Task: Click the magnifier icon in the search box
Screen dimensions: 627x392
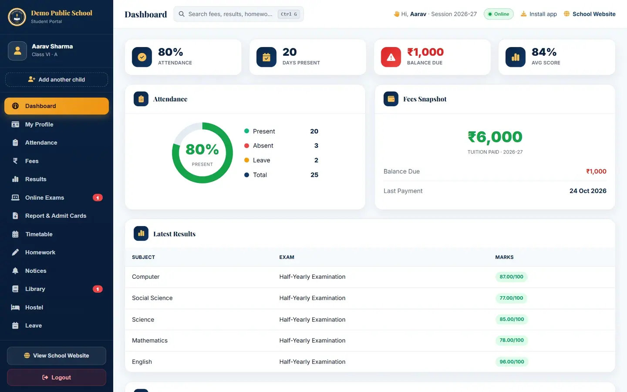Action: click(x=182, y=14)
